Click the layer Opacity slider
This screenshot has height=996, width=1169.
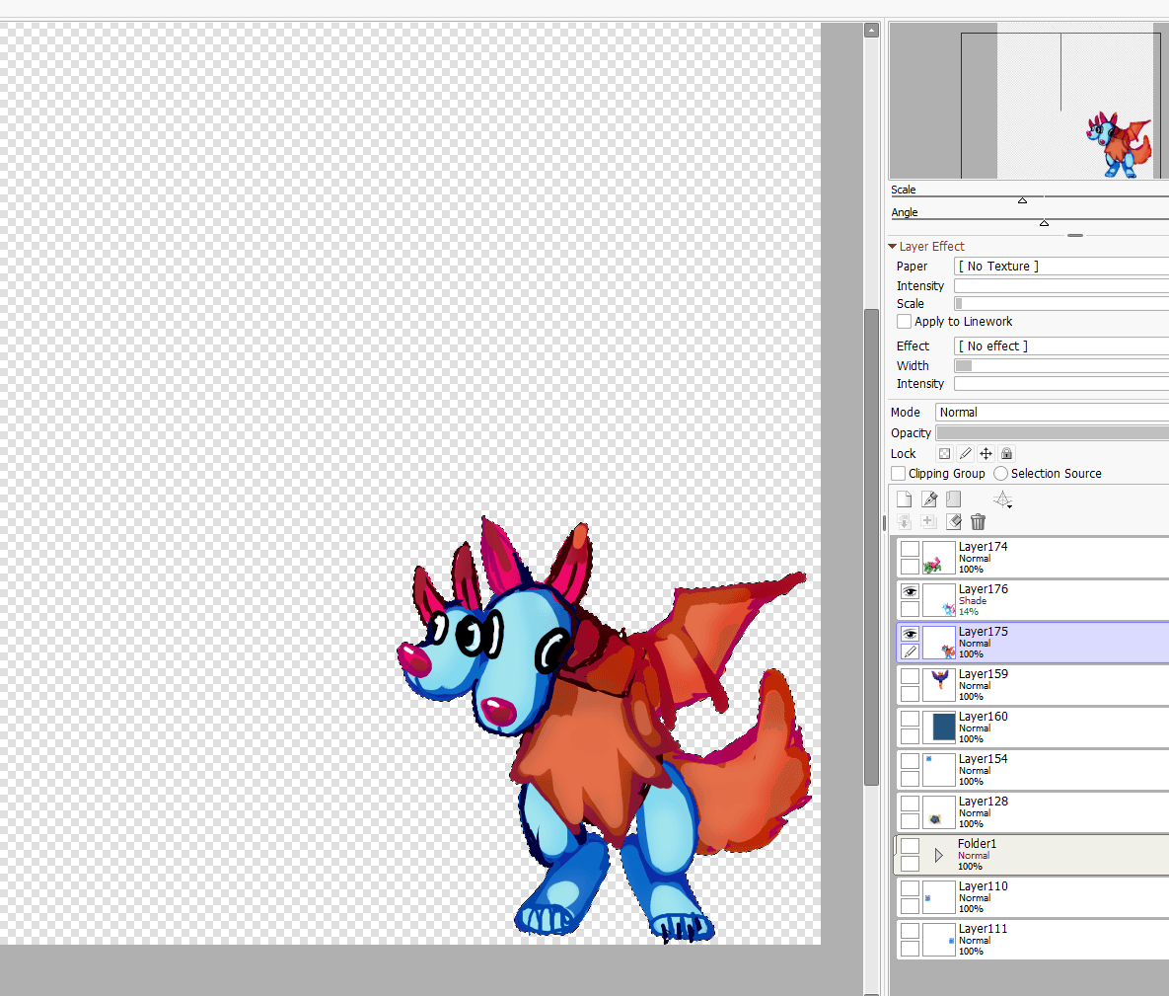click(1051, 433)
